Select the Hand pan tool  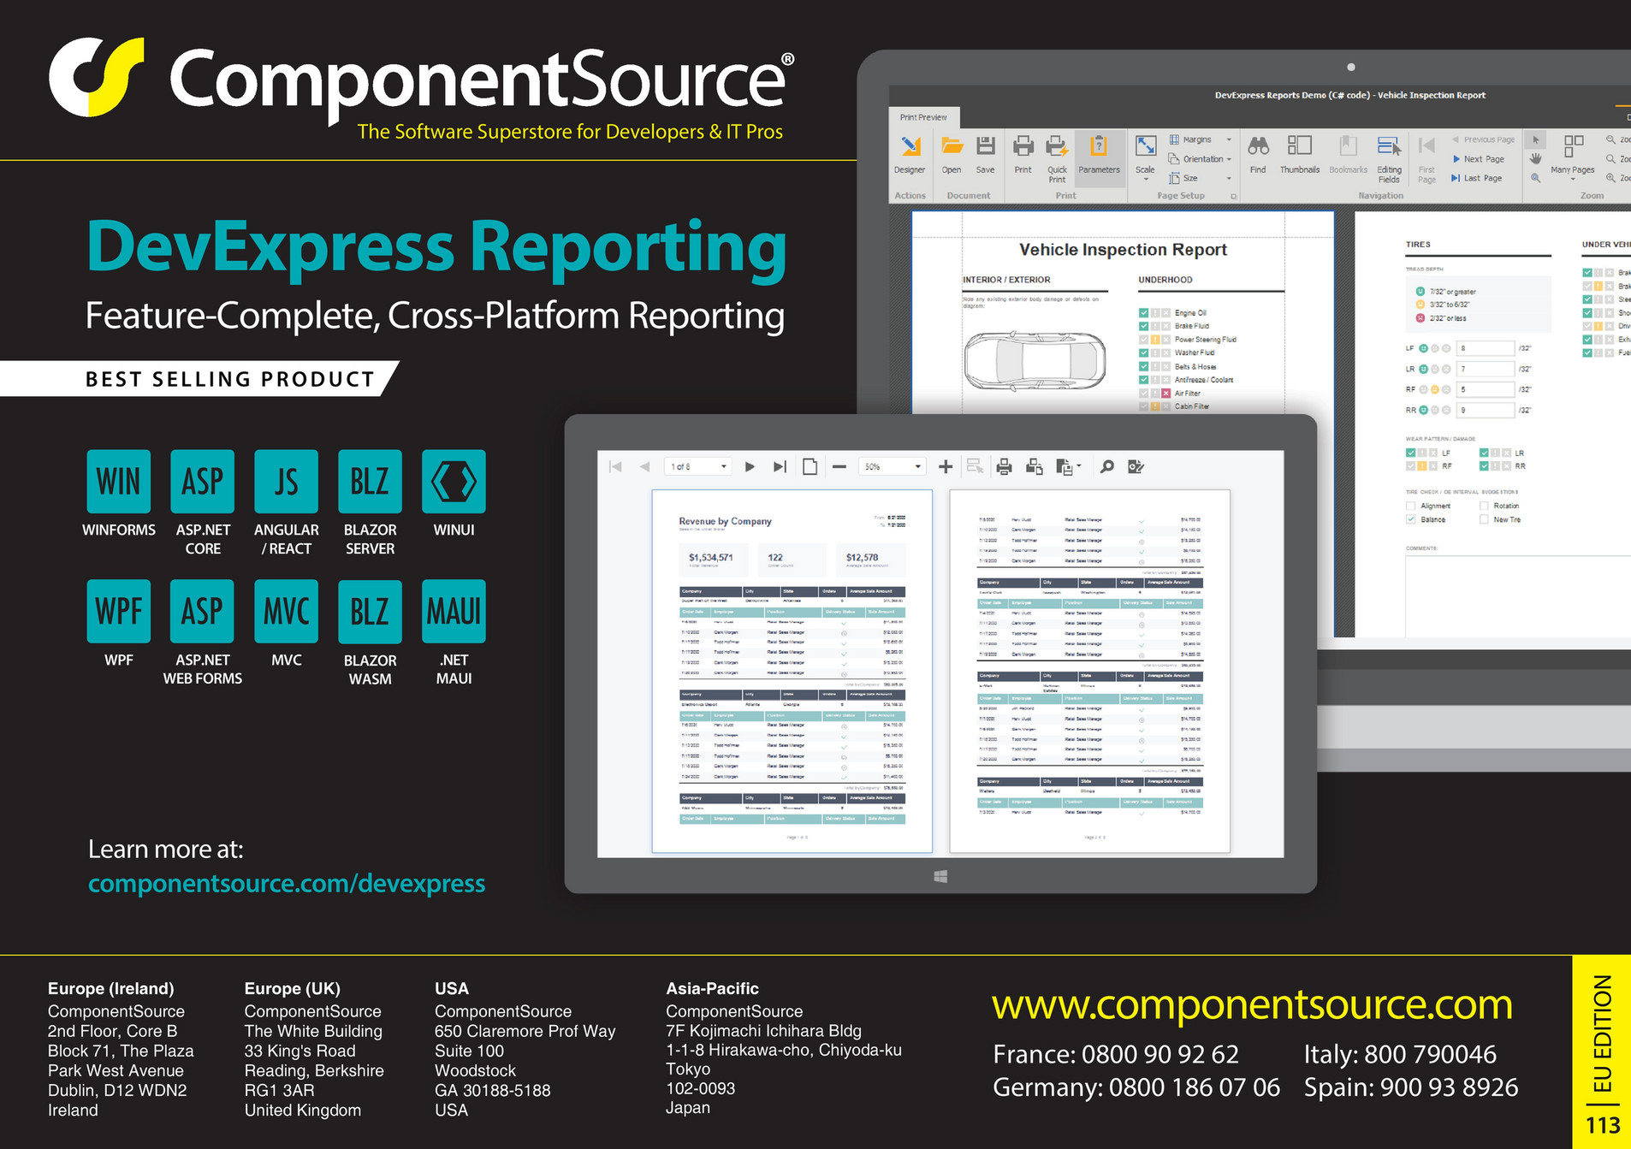(x=1534, y=157)
